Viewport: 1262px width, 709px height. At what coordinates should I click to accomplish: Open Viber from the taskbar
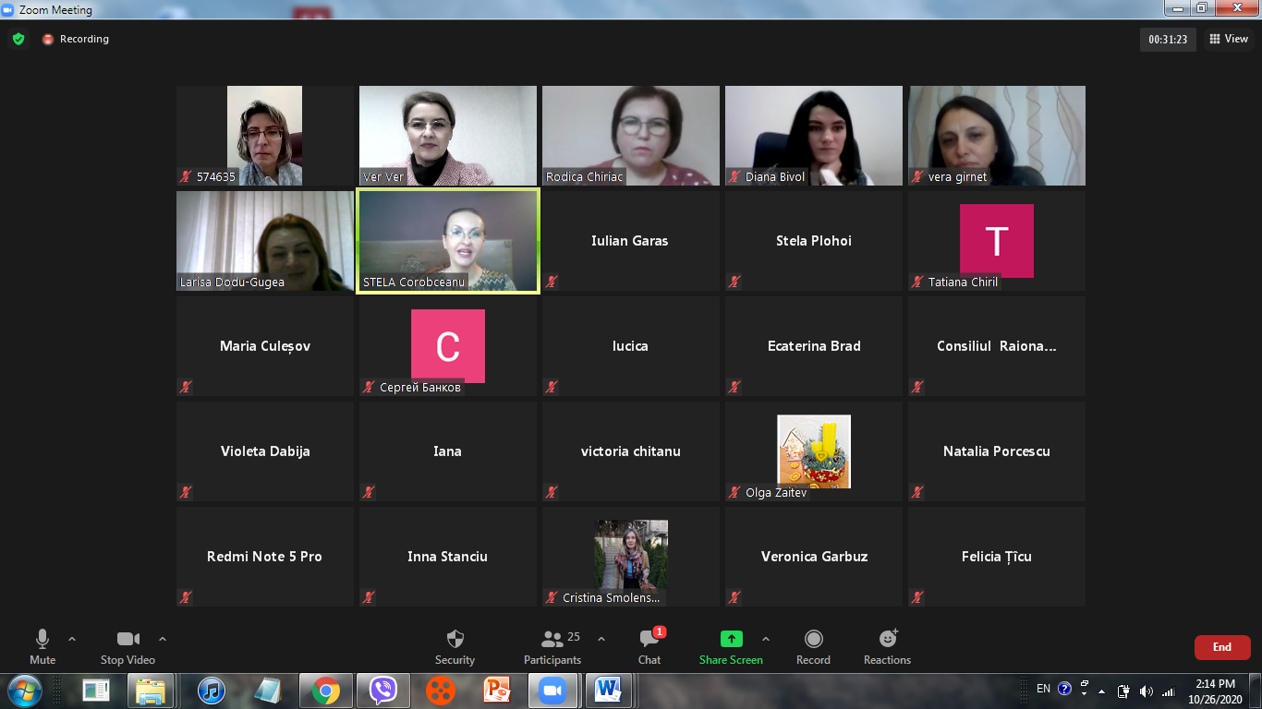tap(382, 690)
